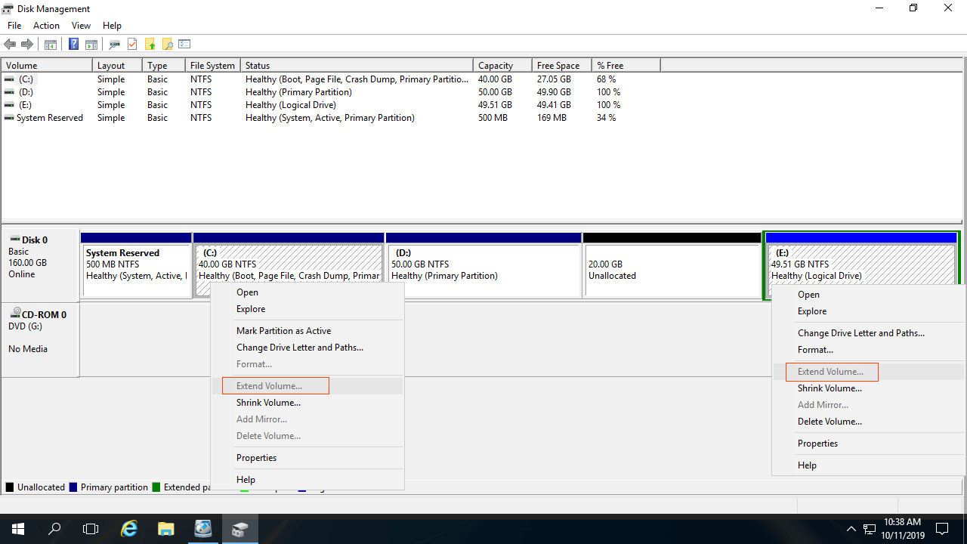Click the black Unallocated legend color swatch
This screenshot has width=967, height=544.
(10, 487)
